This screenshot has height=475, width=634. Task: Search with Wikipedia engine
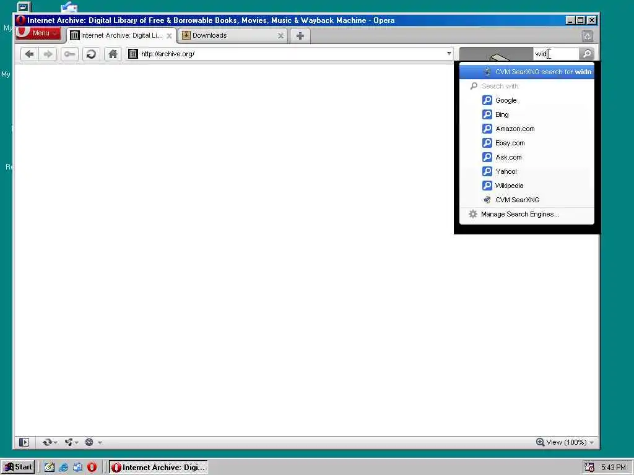(527, 186)
